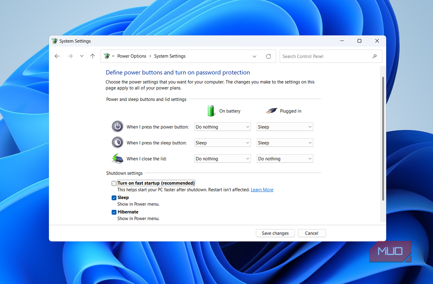Open power button On battery dropdown

coord(223,127)
